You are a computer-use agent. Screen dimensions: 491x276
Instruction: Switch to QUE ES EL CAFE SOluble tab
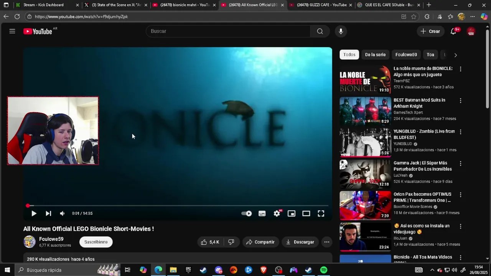389,5
